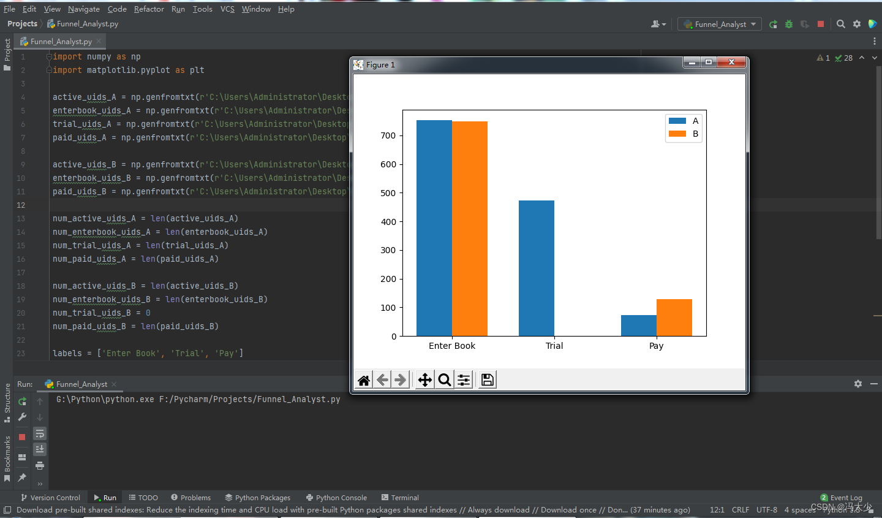This screenshot has height=518, width=882.
Task: Click the warnings count indicator
Action: click(823, 58)
